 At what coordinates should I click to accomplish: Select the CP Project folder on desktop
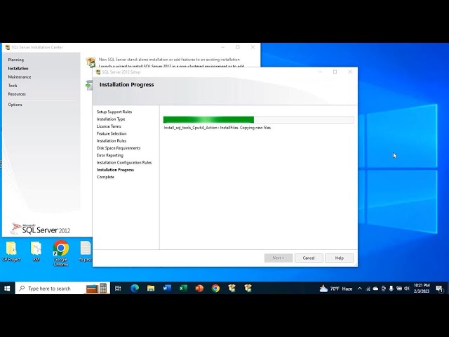tap(11, 251)
